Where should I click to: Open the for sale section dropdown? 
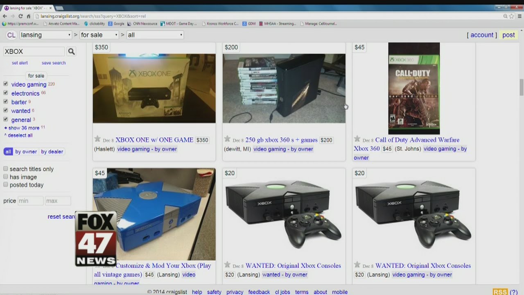point(99,35)
